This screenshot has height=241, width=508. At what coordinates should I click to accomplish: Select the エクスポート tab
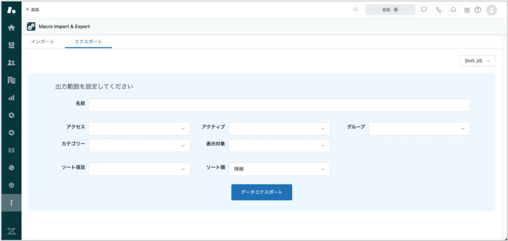coord(88,42)
